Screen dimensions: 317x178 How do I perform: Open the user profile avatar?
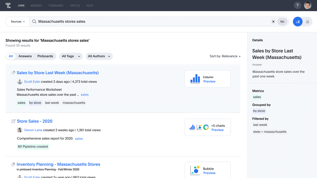(308, 5)
